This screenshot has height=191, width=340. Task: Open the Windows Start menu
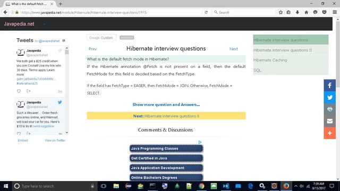(6, 186)
